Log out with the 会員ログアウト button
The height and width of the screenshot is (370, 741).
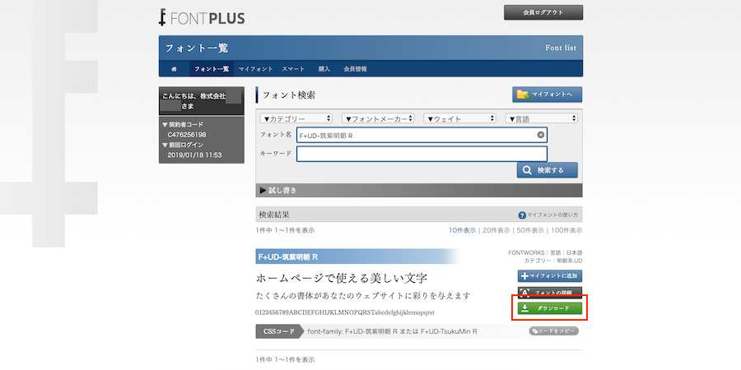coord(543,12)
